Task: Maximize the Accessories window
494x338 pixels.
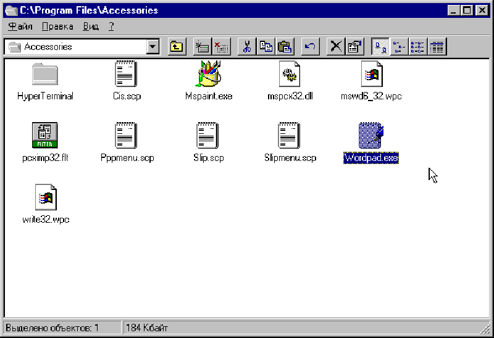Action: point(467,10)
